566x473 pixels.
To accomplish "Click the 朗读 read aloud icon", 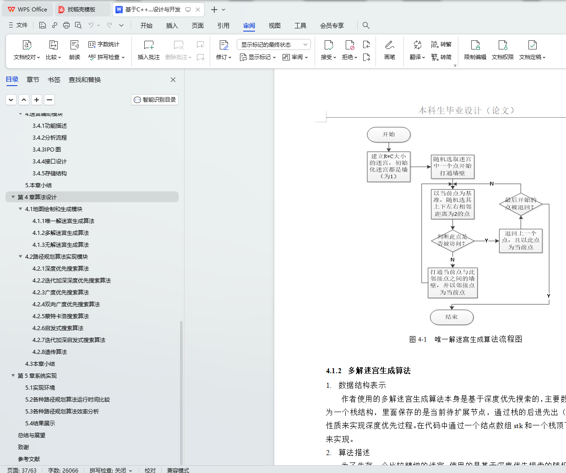I will [75, 45].
